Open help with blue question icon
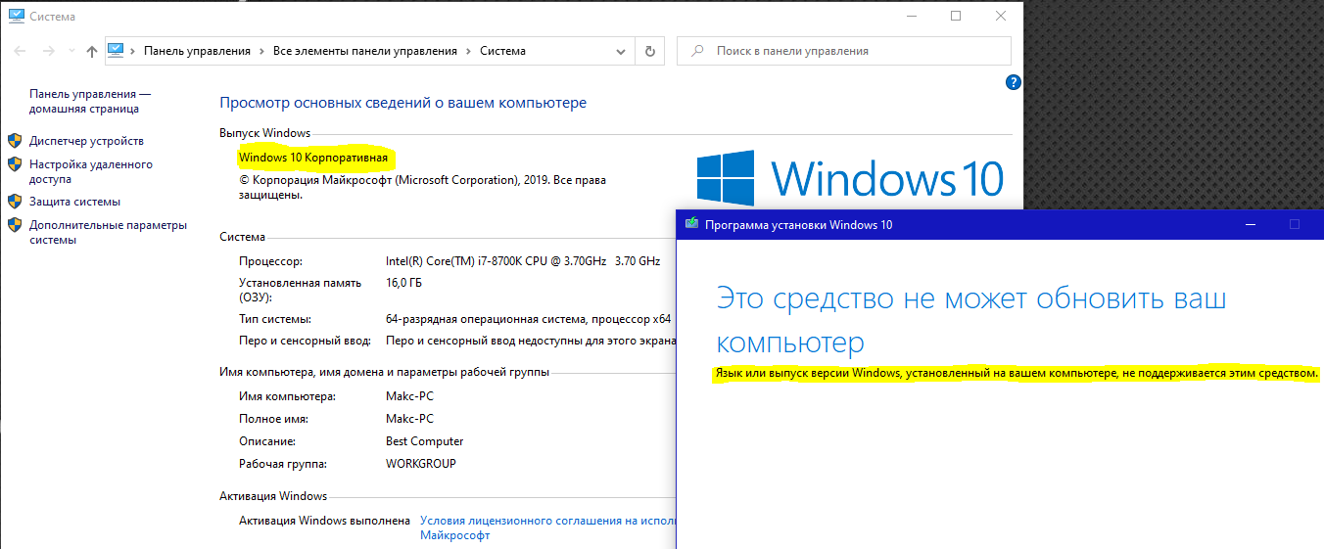 tap(1014, 83)
